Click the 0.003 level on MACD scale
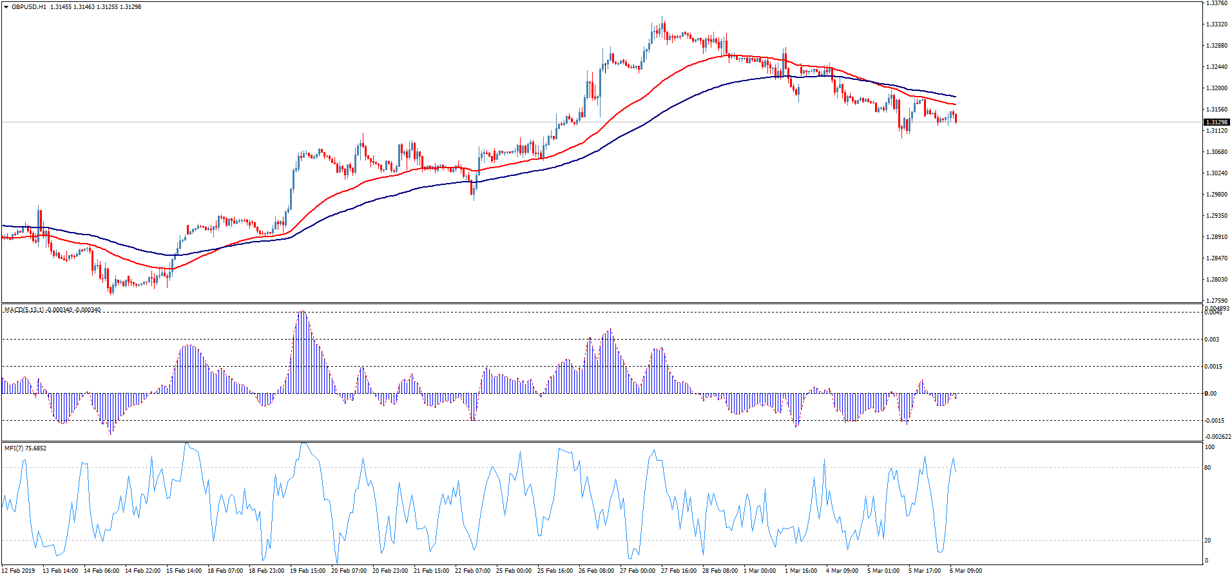The image size is (1232, 578). click(1212, 340)
